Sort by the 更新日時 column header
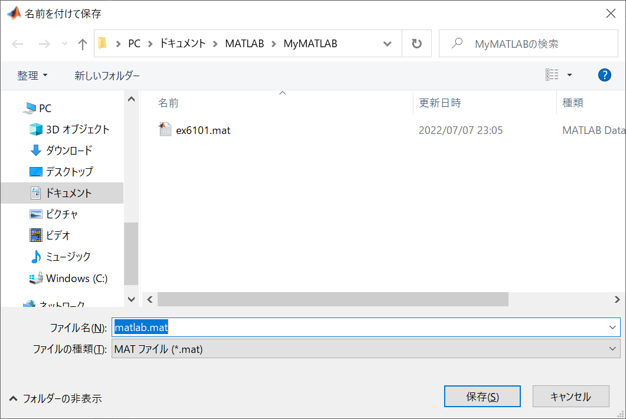This screenshot has width=626, height=419. 440,103
